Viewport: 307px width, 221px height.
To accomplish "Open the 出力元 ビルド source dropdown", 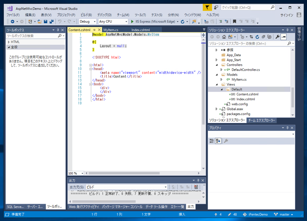I will pyautogui.click(x=126, y=187).
